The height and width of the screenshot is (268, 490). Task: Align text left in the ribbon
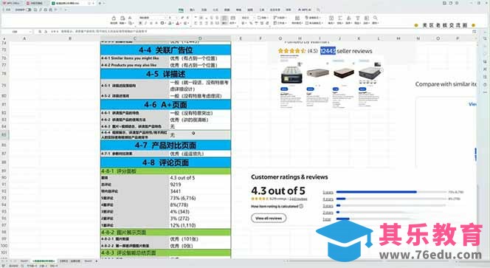[x=196, y=23]
